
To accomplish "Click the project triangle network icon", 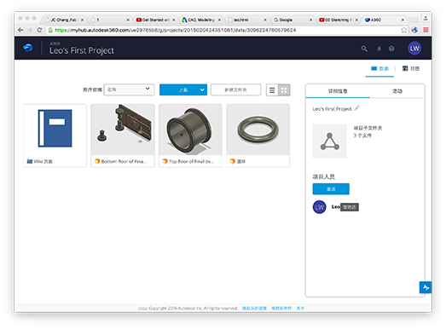I will tap(330, 141).
